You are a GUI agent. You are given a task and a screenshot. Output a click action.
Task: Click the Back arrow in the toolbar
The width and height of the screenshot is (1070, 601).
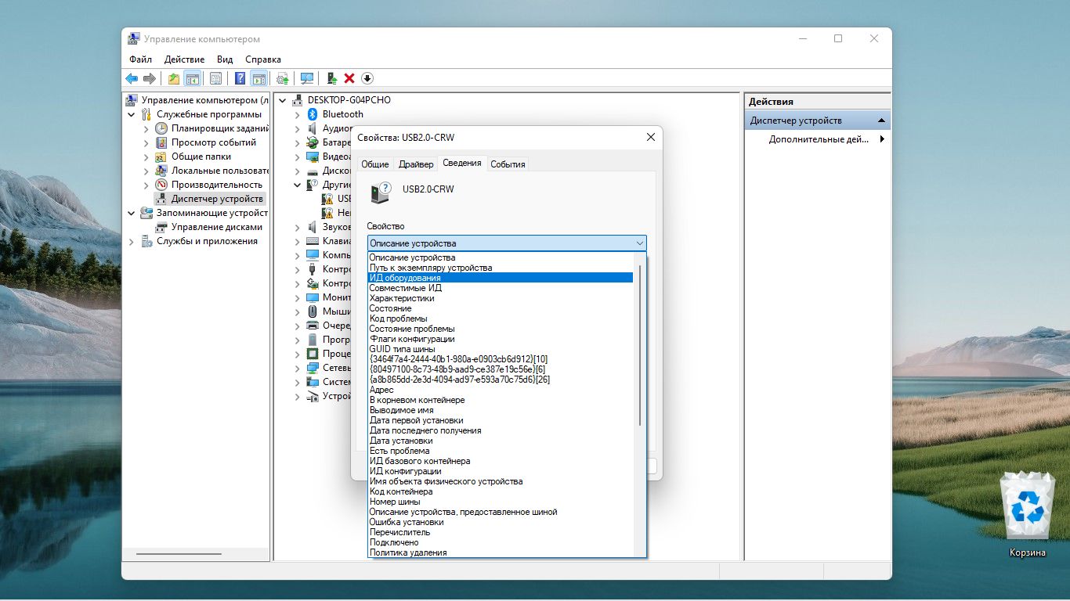(x=132, y=78)
